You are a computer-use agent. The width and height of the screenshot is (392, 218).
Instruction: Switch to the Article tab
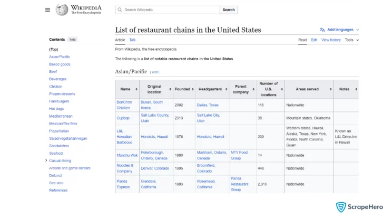pos(120,40)
